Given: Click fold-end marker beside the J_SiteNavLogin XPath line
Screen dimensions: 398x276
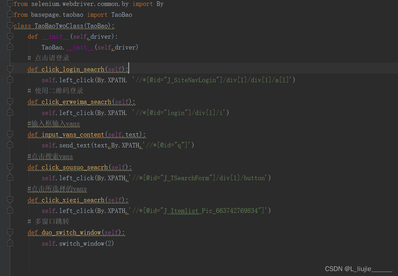Looking at the screenshot, I should [x=10, y=80].
